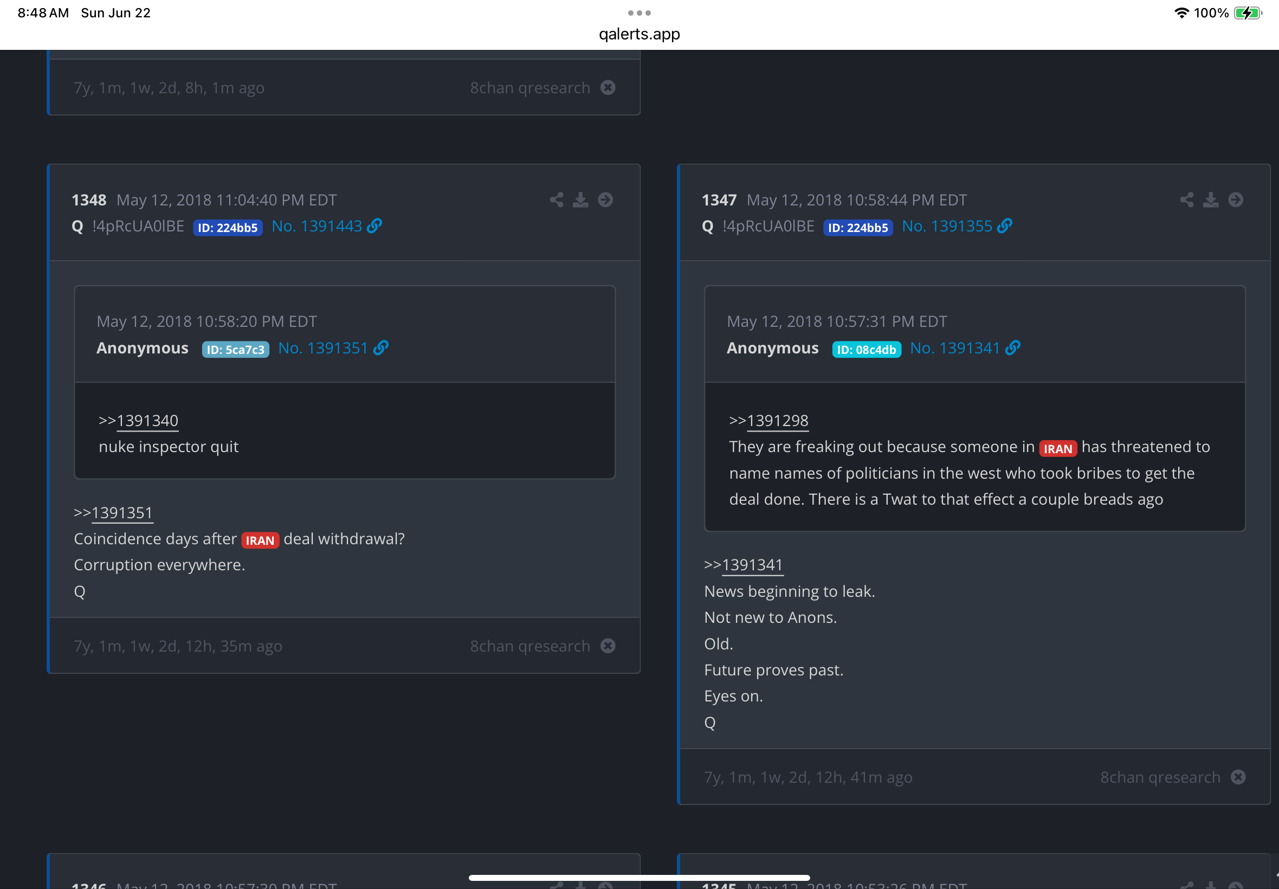Click IRAN tag in post 1348 reply

(260, 540)
